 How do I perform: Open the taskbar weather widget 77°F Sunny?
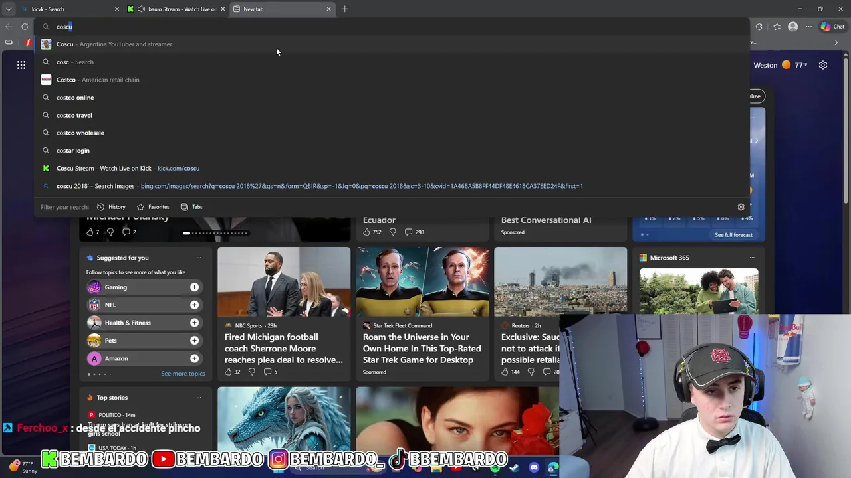coord(21,467)
